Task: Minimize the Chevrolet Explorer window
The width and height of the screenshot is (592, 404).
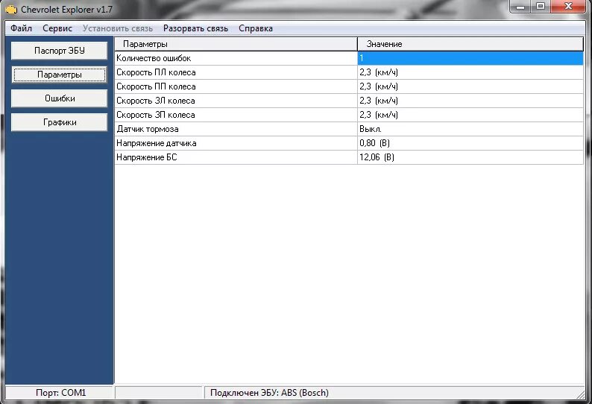Action: (520, 7)
